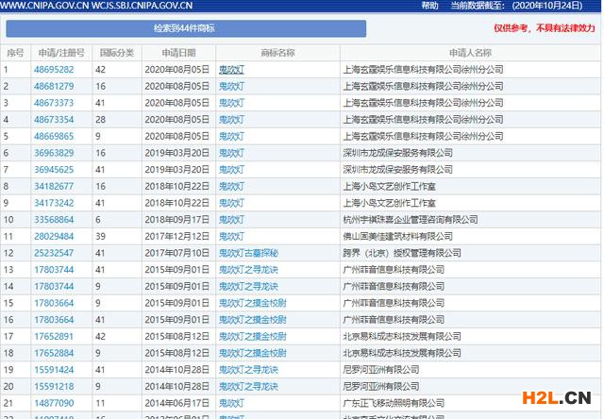604x419 pixels.
Task: Open 鬼吹灯之摸金校尉 link in row 15
Action: pos(253,303)
